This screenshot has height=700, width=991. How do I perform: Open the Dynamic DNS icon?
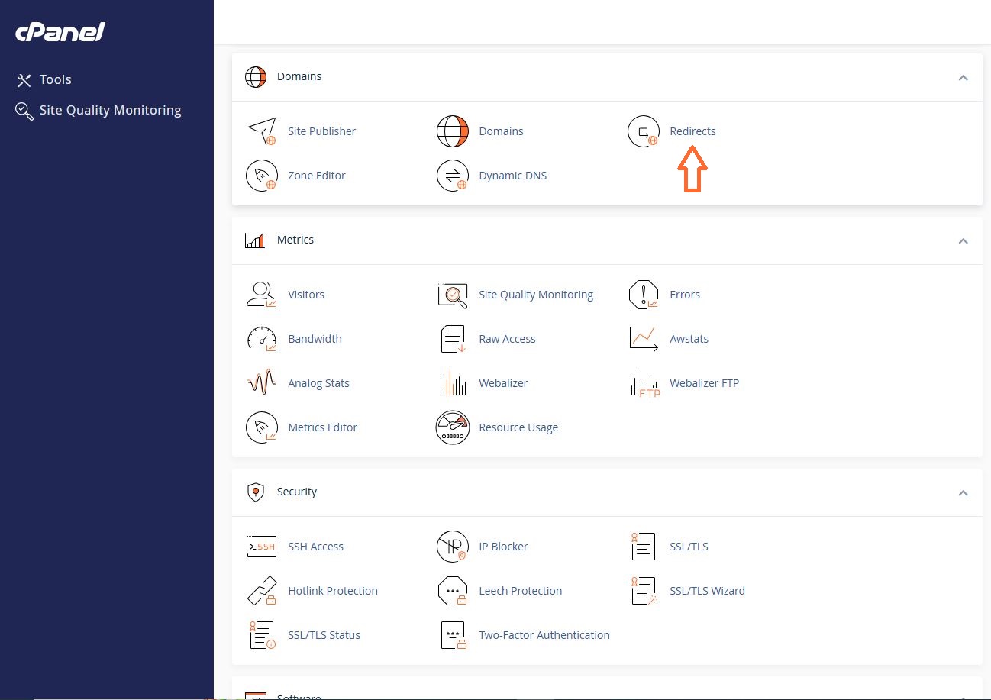click(452, 176)
